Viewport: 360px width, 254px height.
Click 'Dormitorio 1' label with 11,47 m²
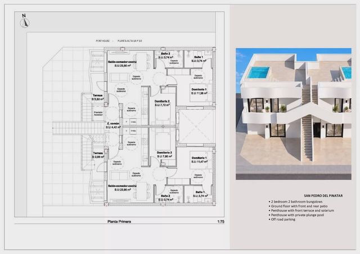[x=199, y=160]
